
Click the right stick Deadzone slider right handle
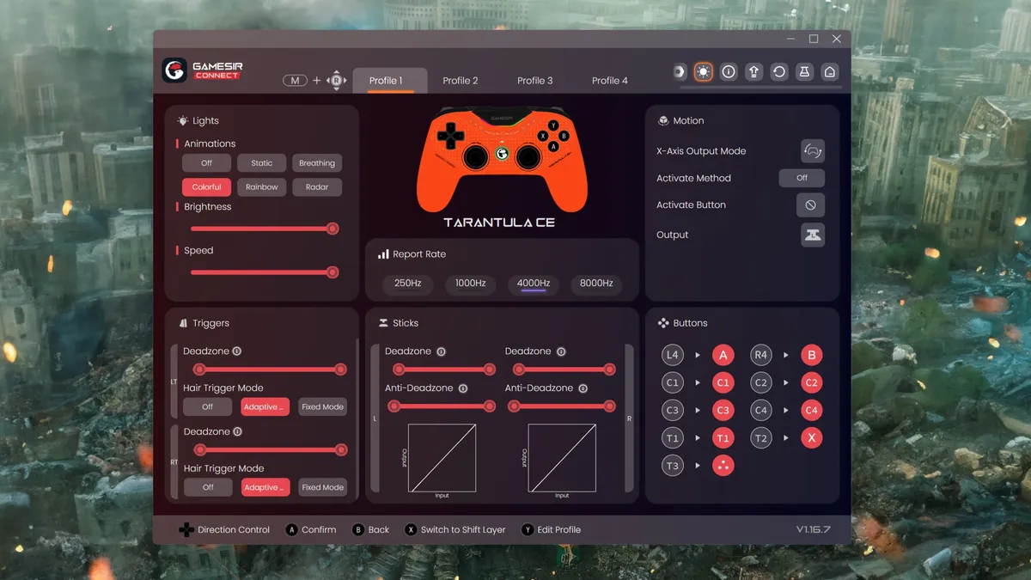point(610,369)
